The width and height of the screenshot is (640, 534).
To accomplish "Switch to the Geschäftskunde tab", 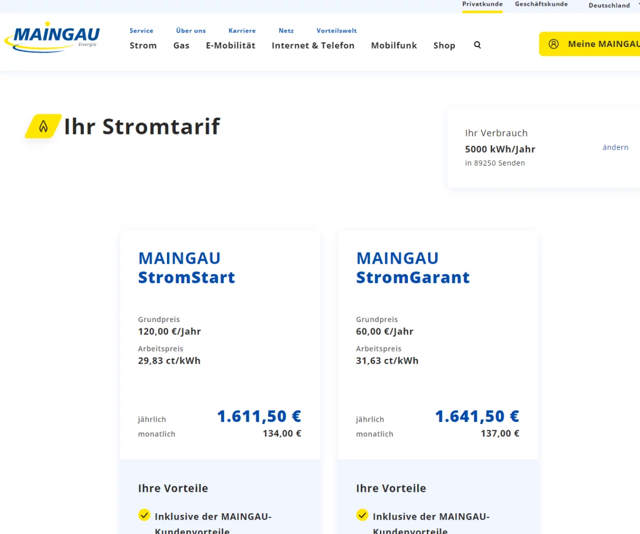I will click(x=541, y=4).
